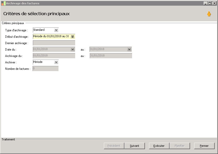The image size is (218, 154).
Task: Expand the Début d'archivage period dropdown
Action: click(x=73, y=36)
